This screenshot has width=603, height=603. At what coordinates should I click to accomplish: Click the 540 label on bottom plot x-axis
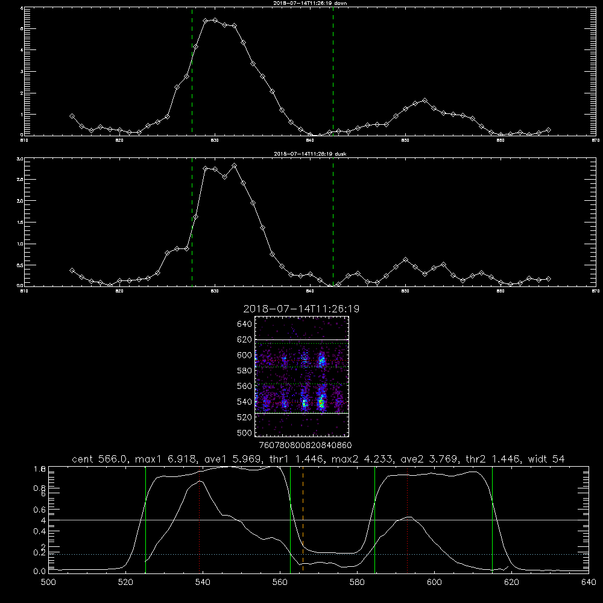pyautogui.click(x=203, y=582)
